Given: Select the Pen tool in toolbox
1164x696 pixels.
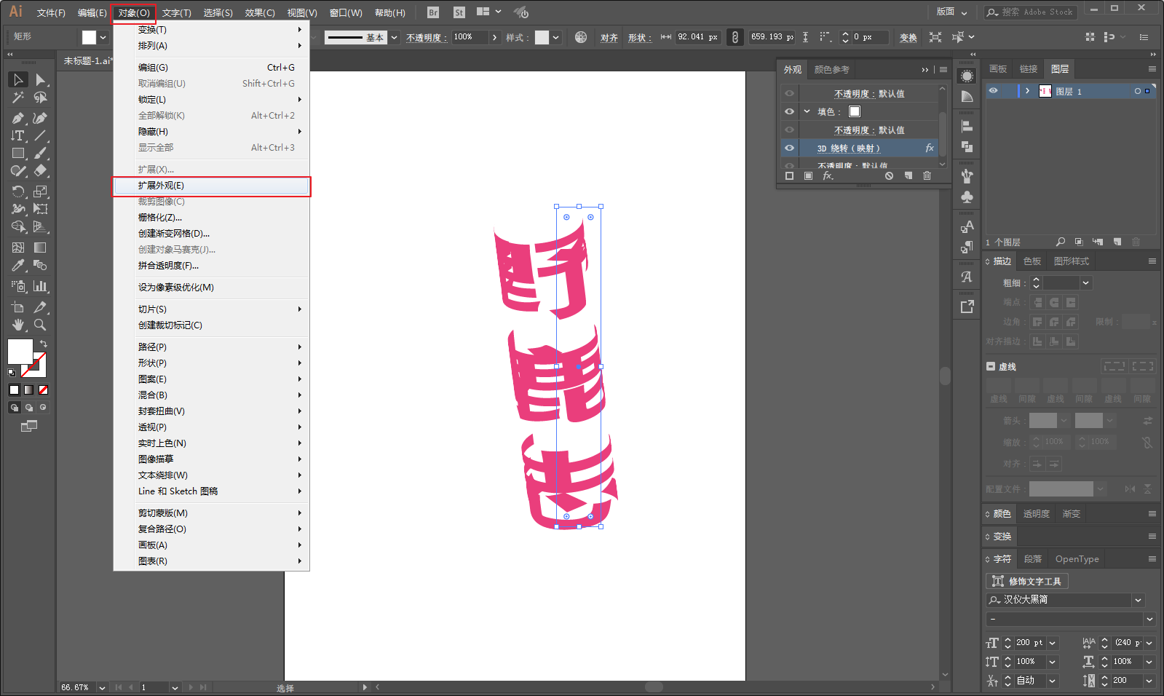Looking at the screenshot, I should tap(18, 118).
